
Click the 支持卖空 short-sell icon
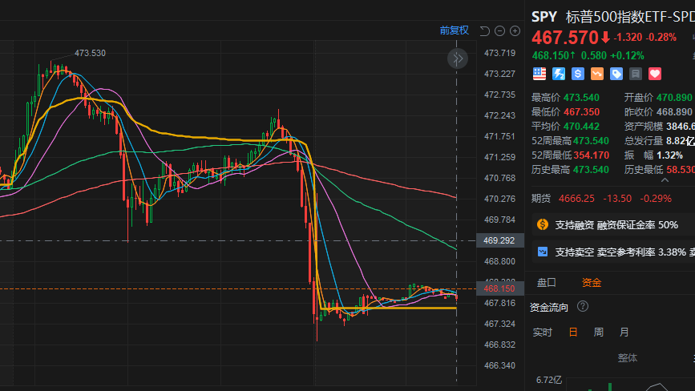[x=543, y=252]
